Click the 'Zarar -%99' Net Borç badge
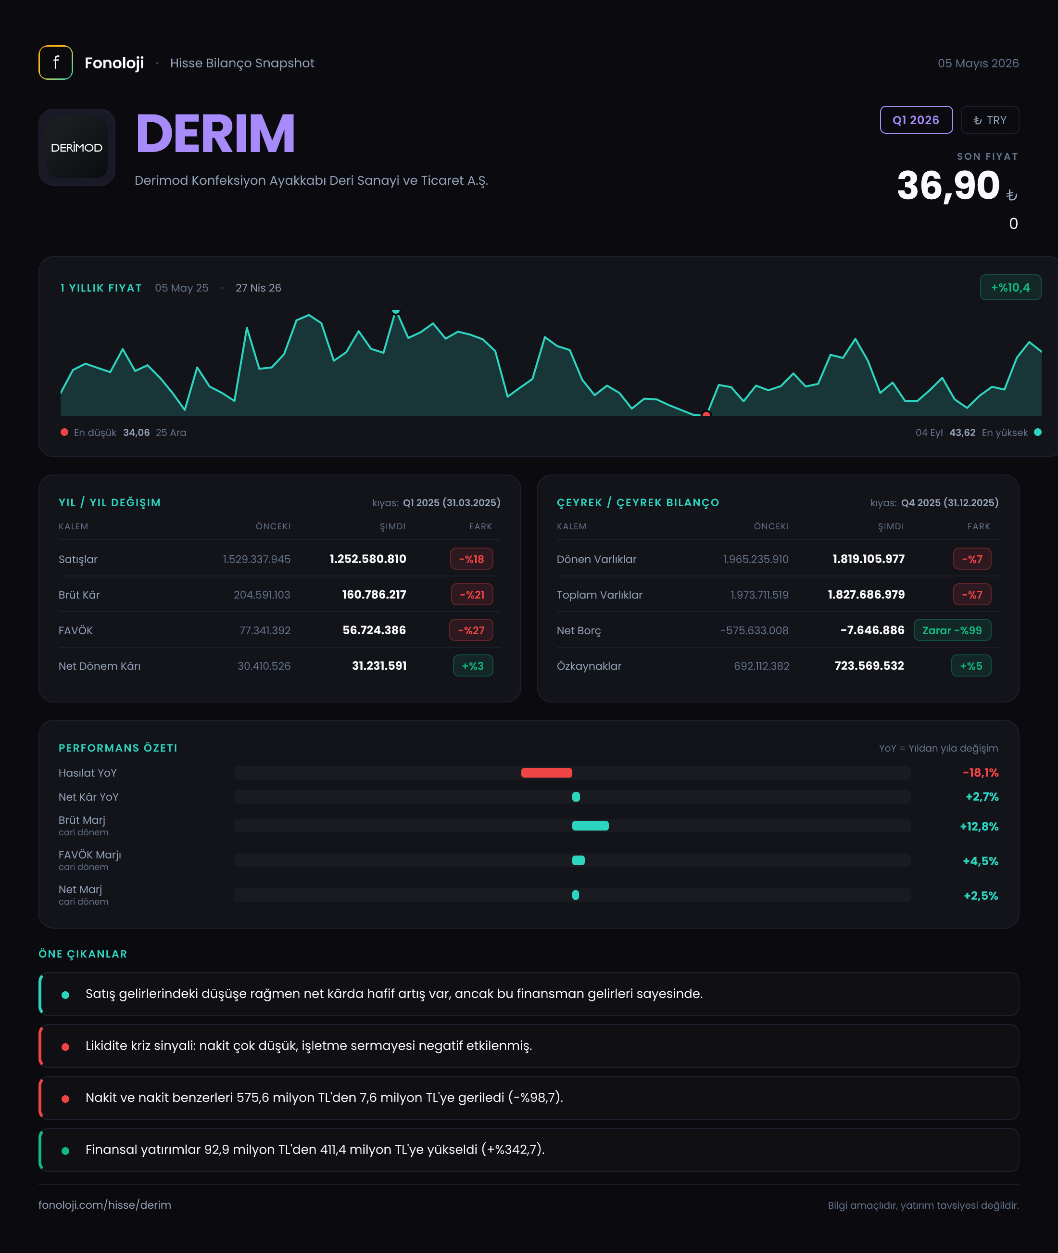Viewport: 1058px width, 1253px height. (952, 630)
